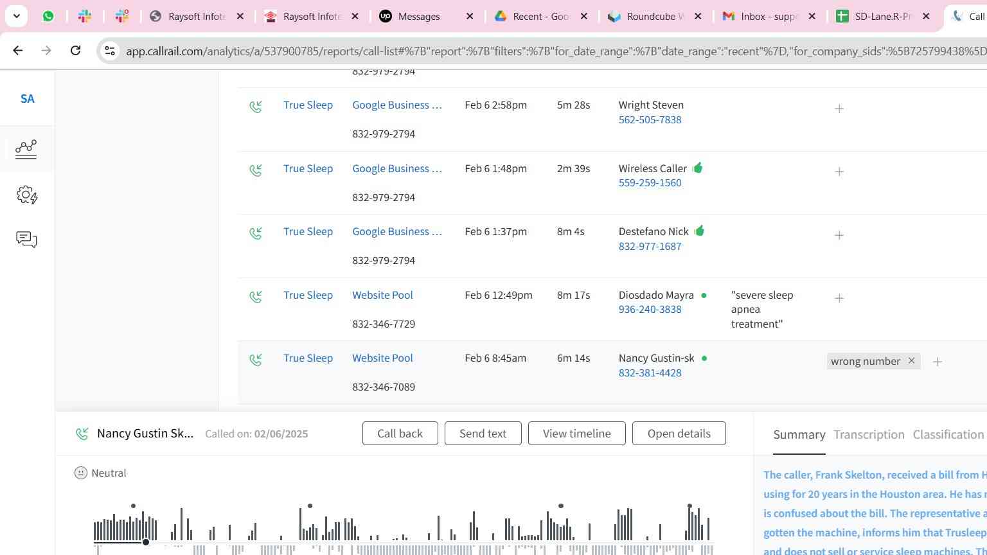Screen dimensions: 987x555
Task: Click the thumbs-up lead icon for Wireless Caller
Action: pos(698,168)
